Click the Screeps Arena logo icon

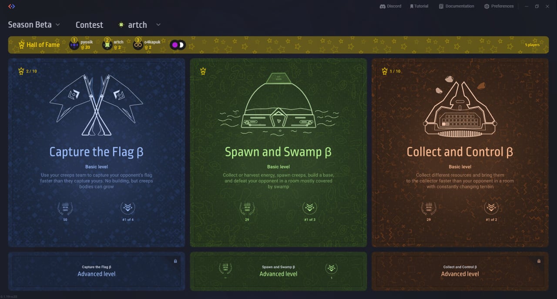coord(12,6)
